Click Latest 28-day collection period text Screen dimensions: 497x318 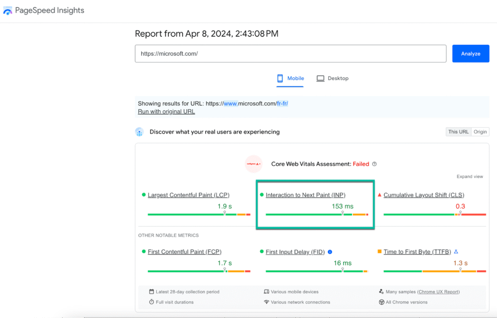click(x=188, y=292)
